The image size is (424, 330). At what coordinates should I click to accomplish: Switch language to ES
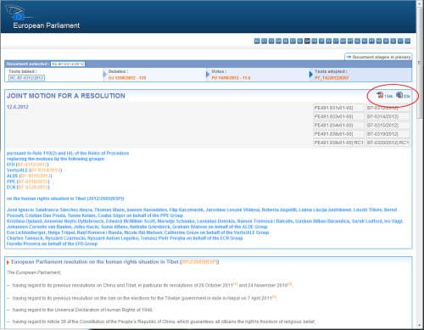(x=264, y=41)
